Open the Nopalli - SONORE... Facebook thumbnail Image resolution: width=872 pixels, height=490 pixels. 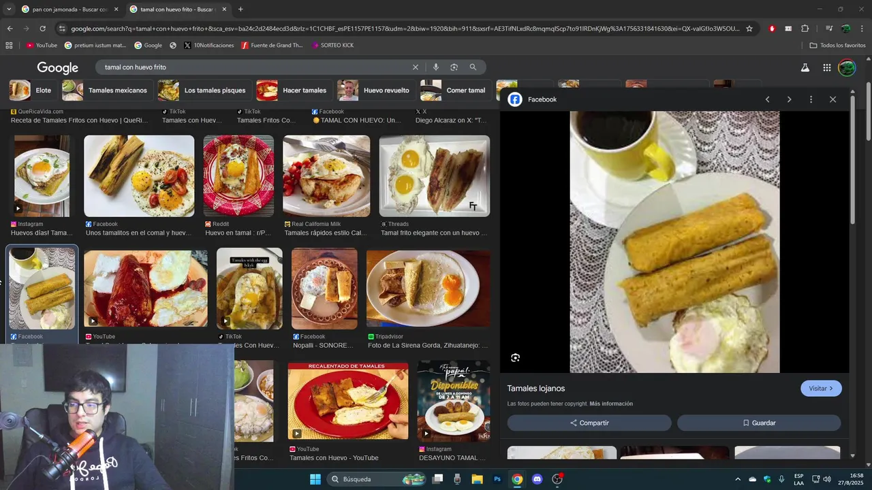[324, 289]
